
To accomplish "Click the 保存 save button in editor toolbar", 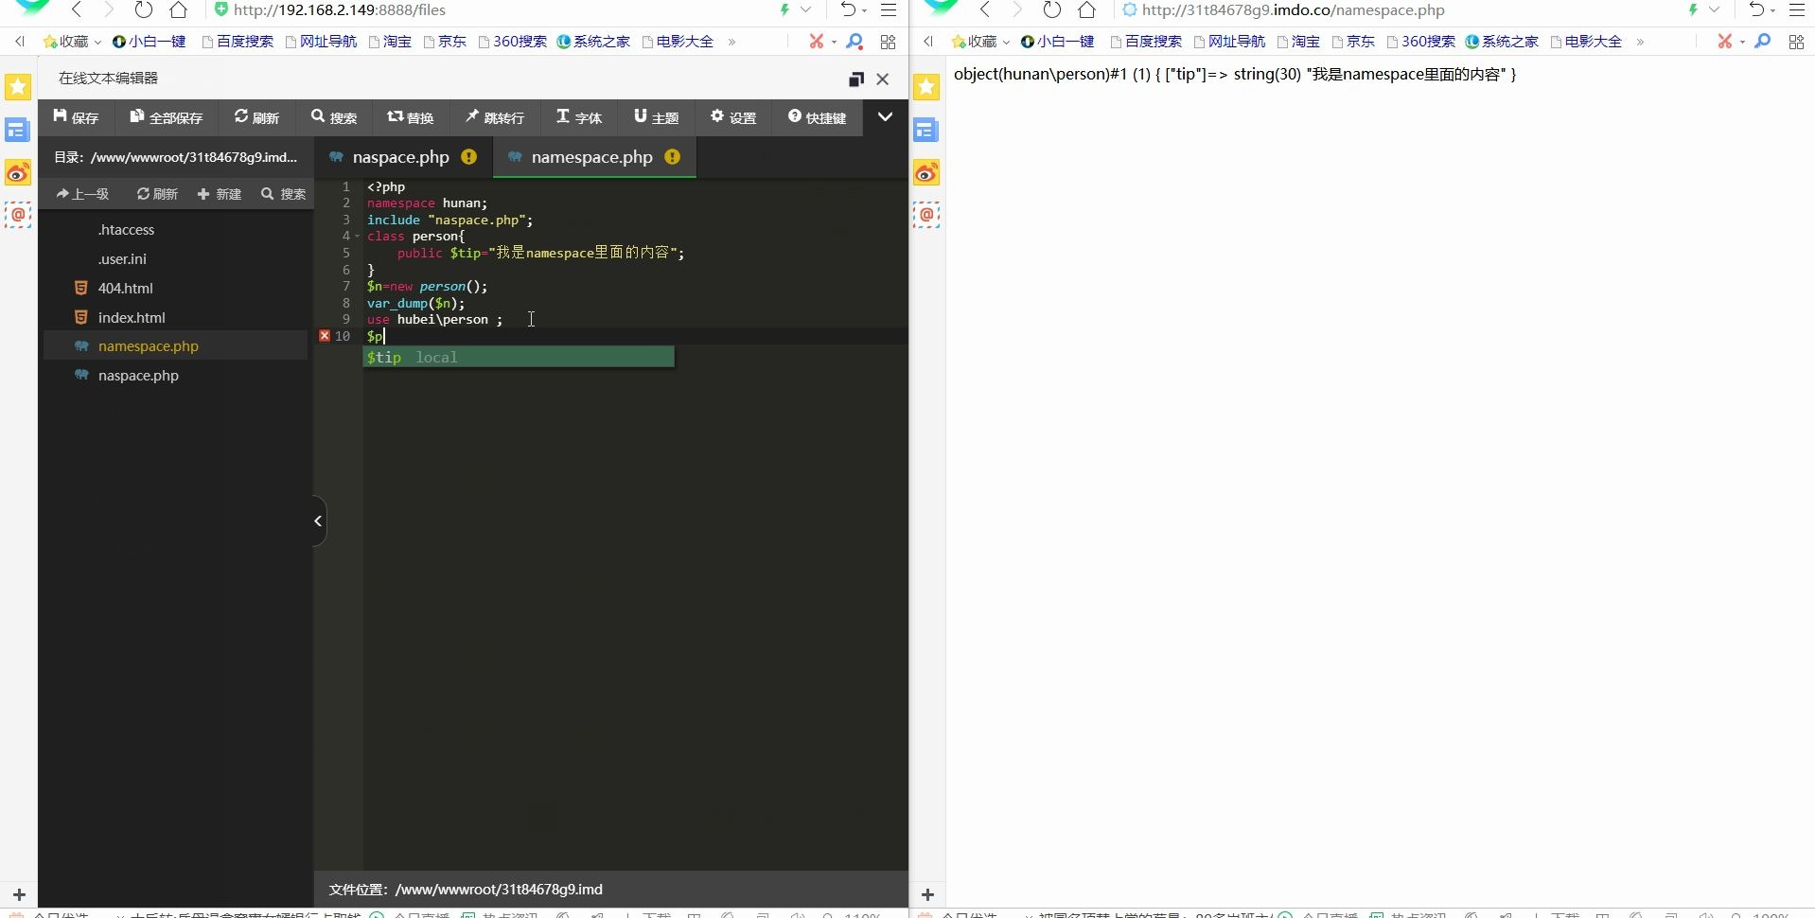I will (76, 117).
